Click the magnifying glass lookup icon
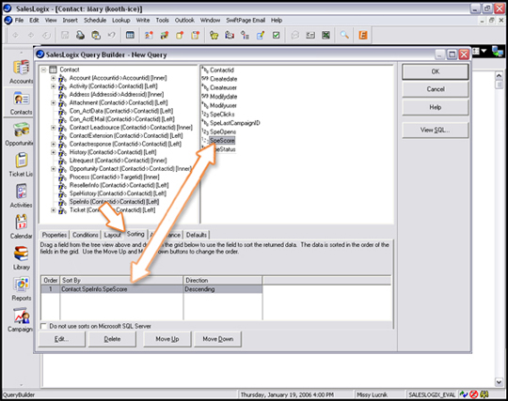This screenshot has height=401, width=508. click(x=344, y=35)
